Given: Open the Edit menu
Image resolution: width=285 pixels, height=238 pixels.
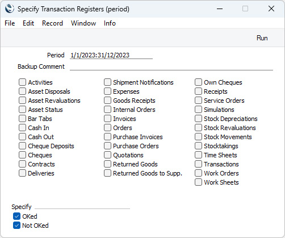Looking at the screenshot, I should coord(28,23).
